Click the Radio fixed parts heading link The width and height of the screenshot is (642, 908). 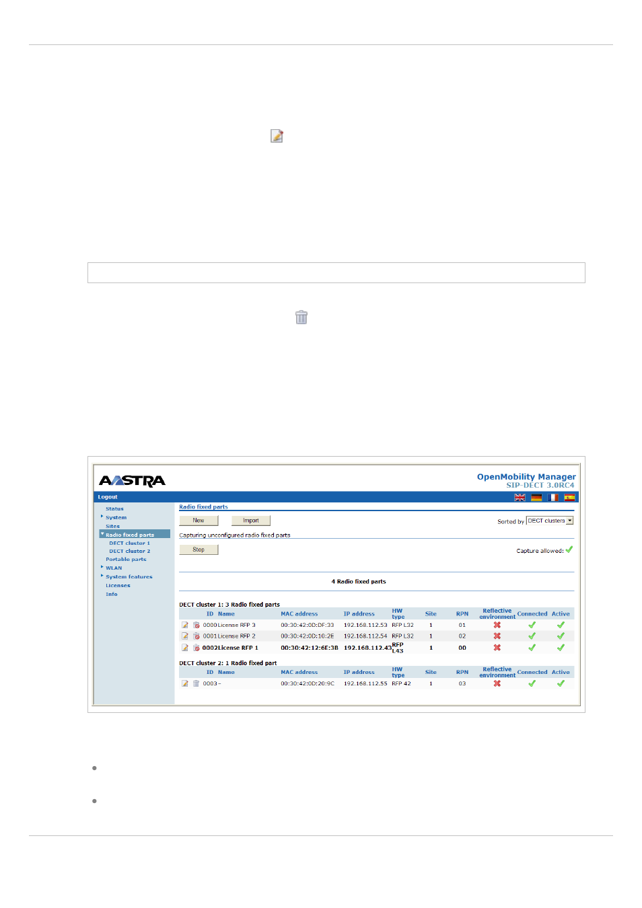tap(203, 507)
